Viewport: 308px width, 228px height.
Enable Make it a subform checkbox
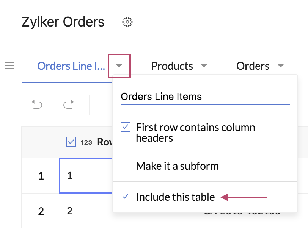pyautogui.click(x=126, y=166)
